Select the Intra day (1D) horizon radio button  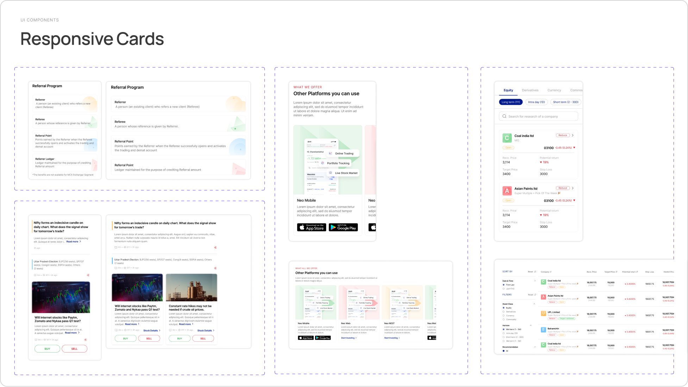point(504,333)
